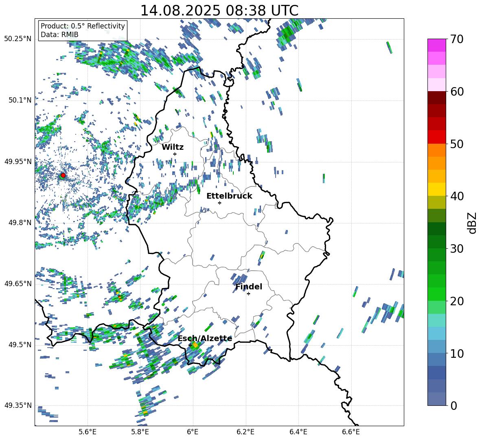Click the longitude label 6°E
The image size is (482, 440).
[193, 432]
